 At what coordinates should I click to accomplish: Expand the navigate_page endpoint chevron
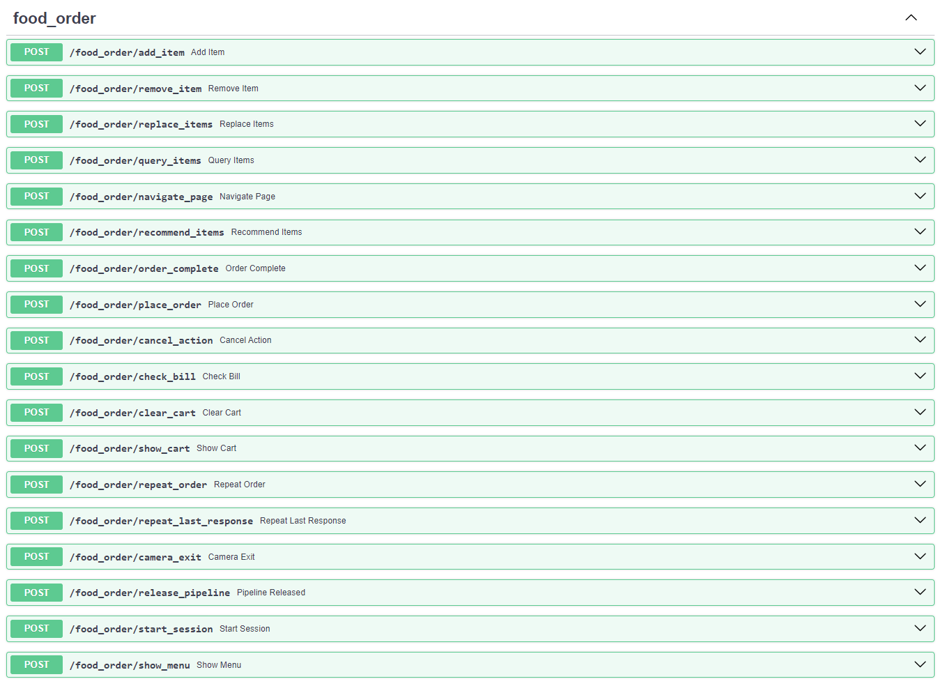[x=920, y=196]
